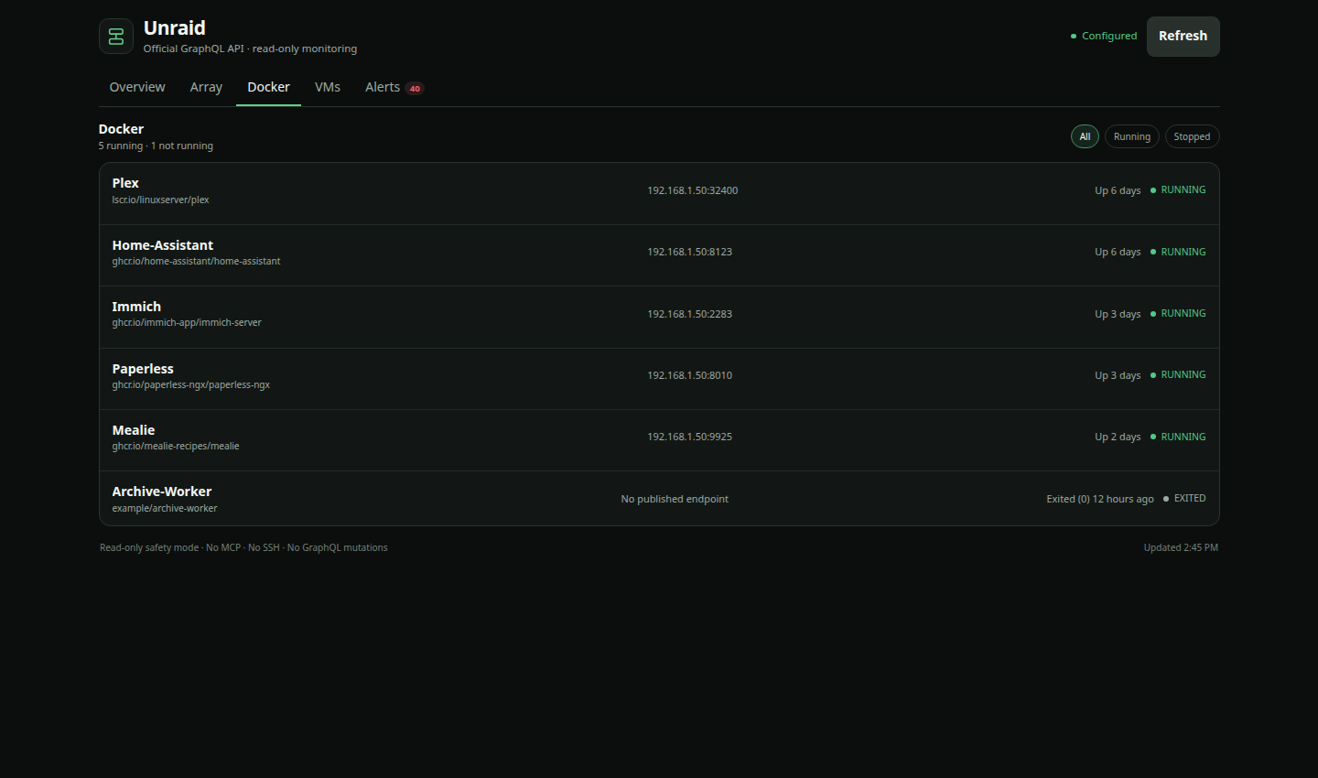Open the Overview tab

pos(137,87)
